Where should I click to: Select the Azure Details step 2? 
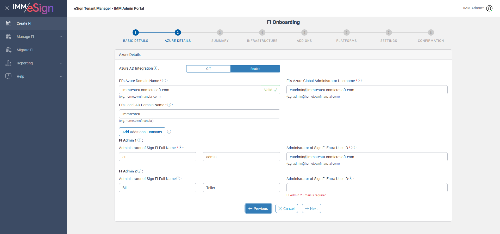click(178, 32)
